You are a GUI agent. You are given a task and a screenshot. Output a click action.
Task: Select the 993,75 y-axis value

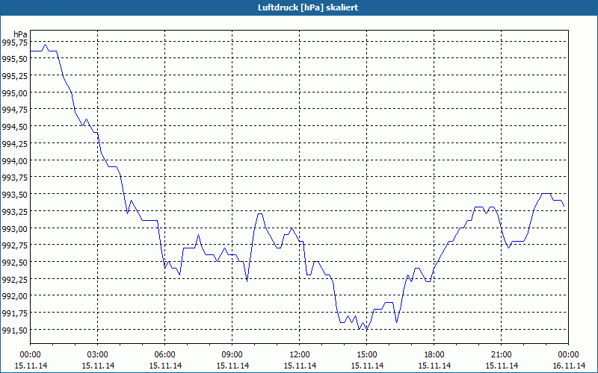tap(14, 178)
